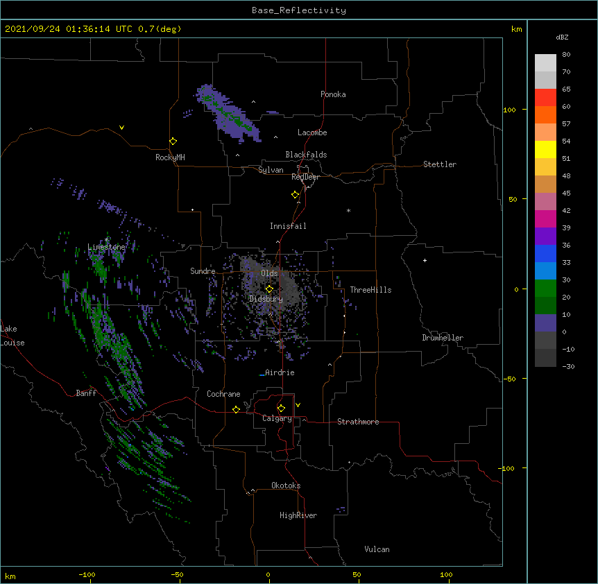Click the Okotoks town label
Viewport: 598px width, 584px height.
click(x=286, y=486)
